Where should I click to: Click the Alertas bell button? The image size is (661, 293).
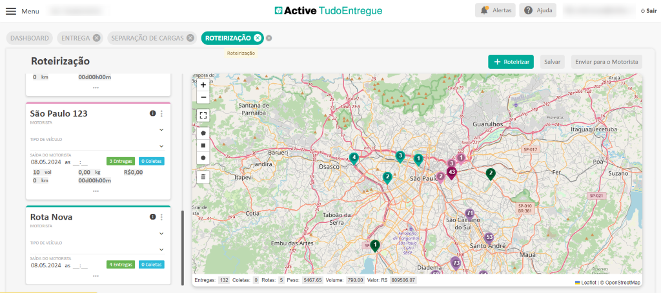[x=495, y=10]
